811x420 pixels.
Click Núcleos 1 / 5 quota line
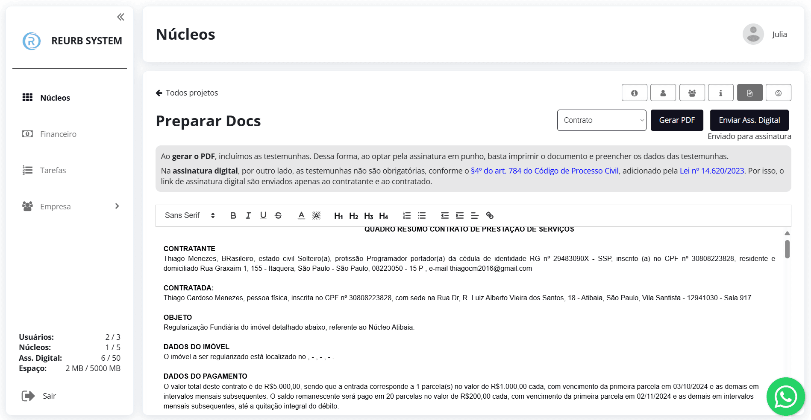(x=70, y=347)
